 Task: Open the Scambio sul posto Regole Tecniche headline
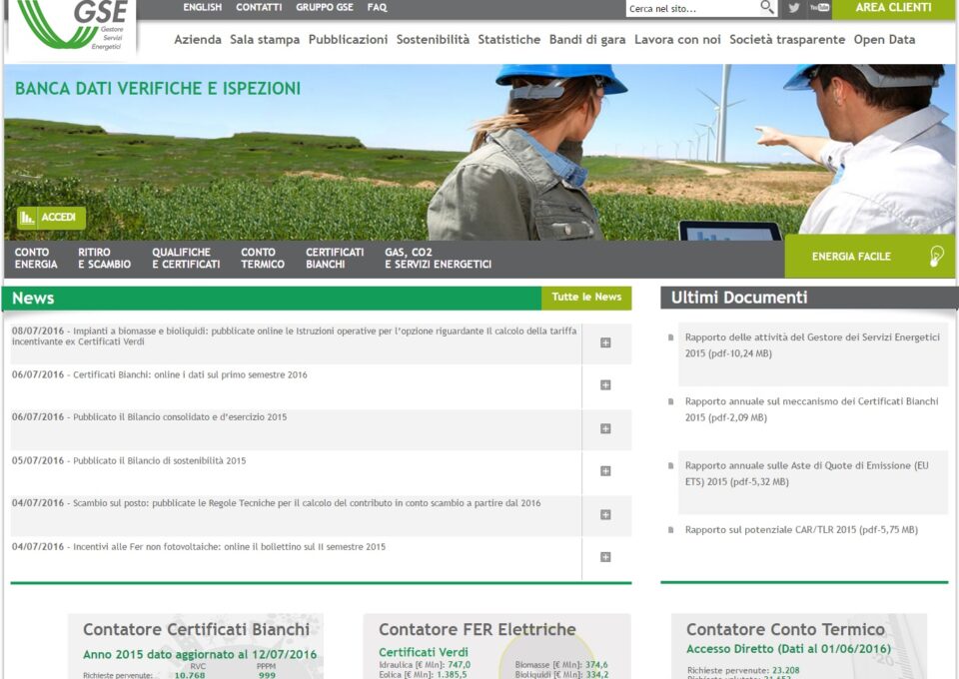click(277, 503)
